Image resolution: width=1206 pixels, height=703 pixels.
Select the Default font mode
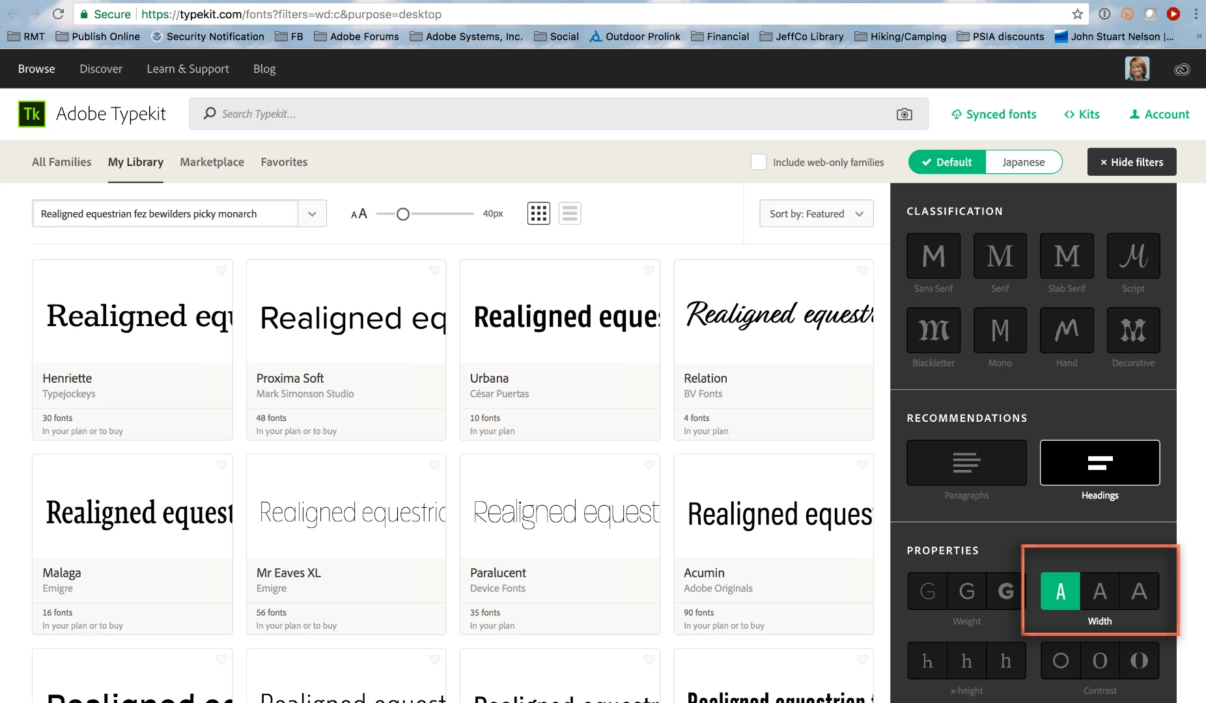947,162
